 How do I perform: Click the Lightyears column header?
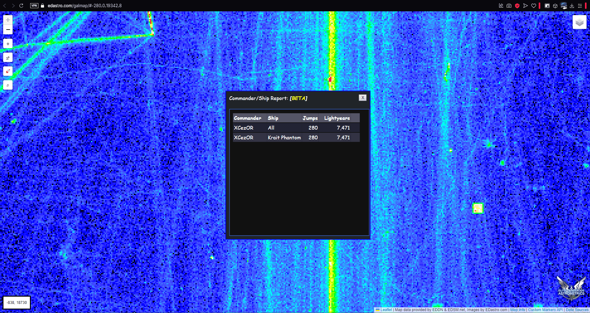(x=337, y=118)
